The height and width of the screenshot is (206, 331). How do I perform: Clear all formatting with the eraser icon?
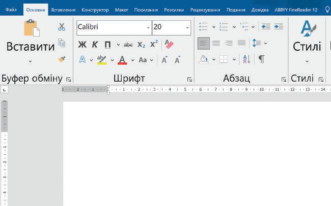point(169,44)
